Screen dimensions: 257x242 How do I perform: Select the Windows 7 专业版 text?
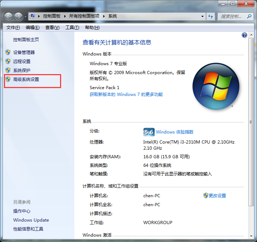[x=108, y=63]
